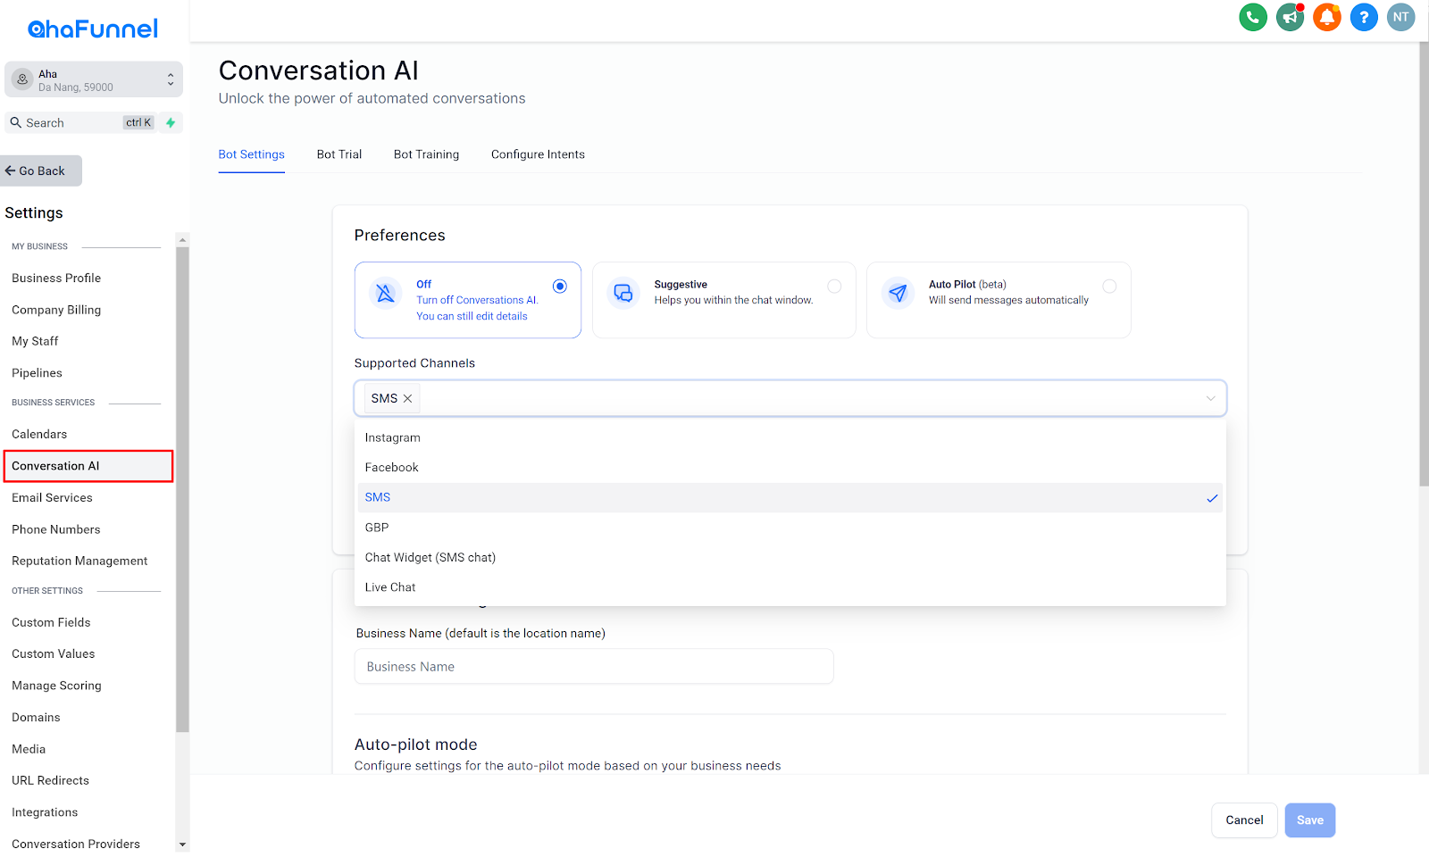
Task: Select the Off radio button
Action: coord(559,287)
